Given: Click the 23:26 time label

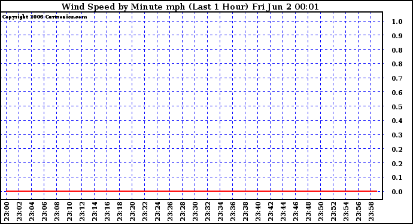Looking at the screenshot, I should (x=170, y=211).
